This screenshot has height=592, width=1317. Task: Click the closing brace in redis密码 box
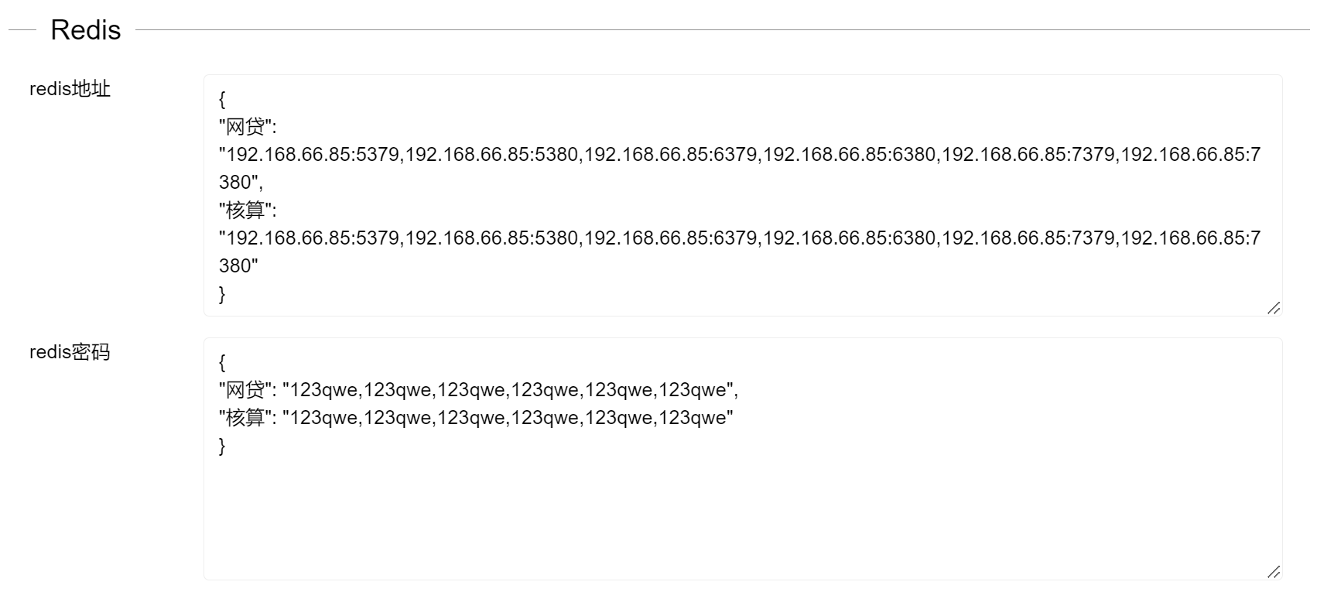(222, 446)
